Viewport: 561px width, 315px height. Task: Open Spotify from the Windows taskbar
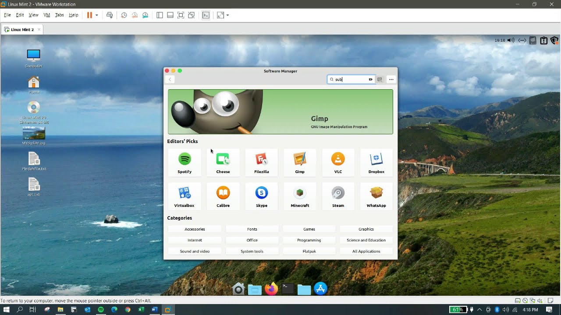(101, 309)
